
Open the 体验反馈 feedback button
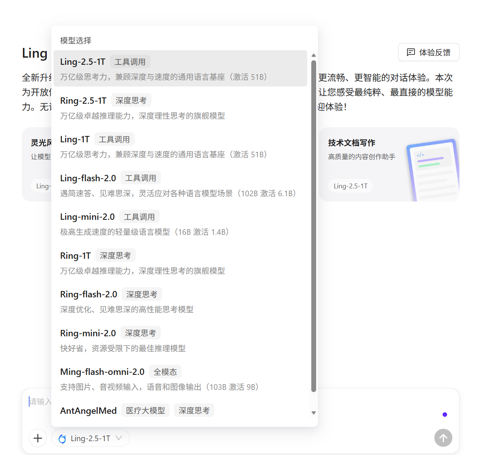(428, 52)
